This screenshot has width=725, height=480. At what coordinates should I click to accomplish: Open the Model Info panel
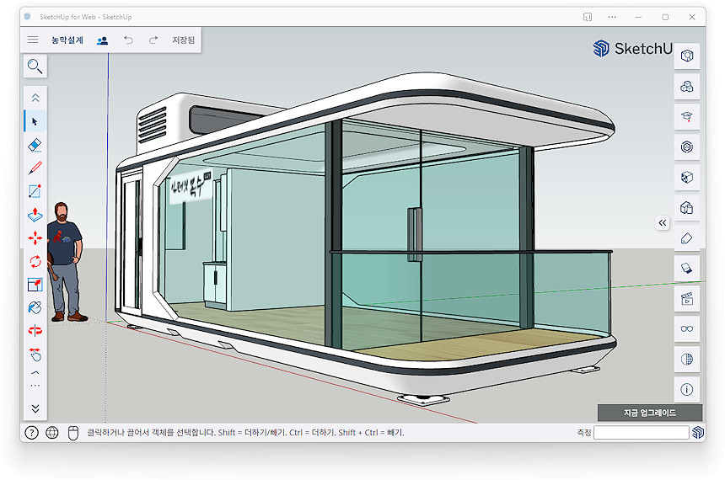pos(686,389)
